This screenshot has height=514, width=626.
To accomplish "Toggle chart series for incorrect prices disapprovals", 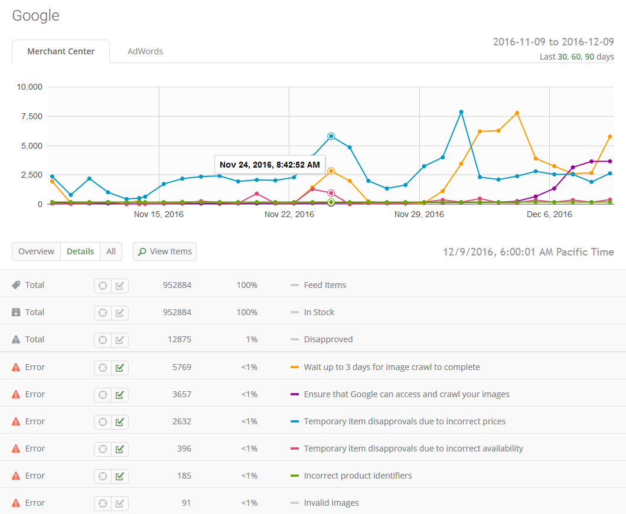I will [120, 422].
